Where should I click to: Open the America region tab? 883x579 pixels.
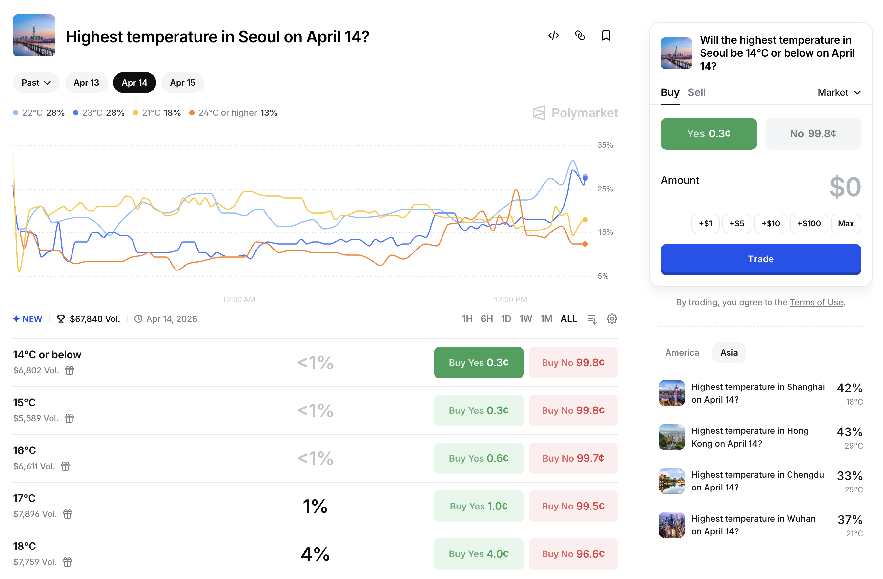click(682, 352)
